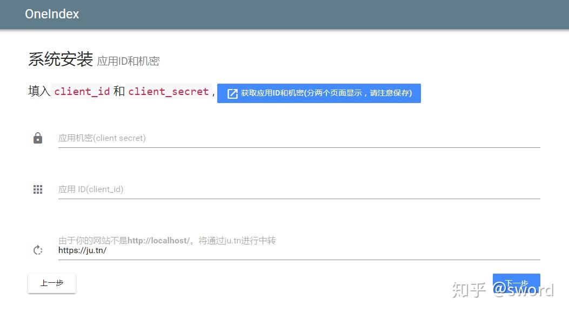Focus the 应用 ID(client_id) input field
This screenshot has width=569, height=313.
pyautogui.click(x=216, y=189)
